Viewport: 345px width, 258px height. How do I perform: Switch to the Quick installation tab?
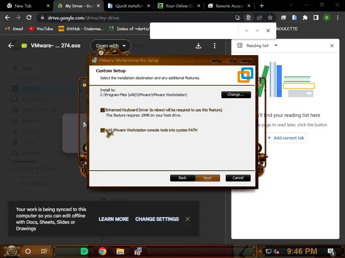[x=128, y=6]
